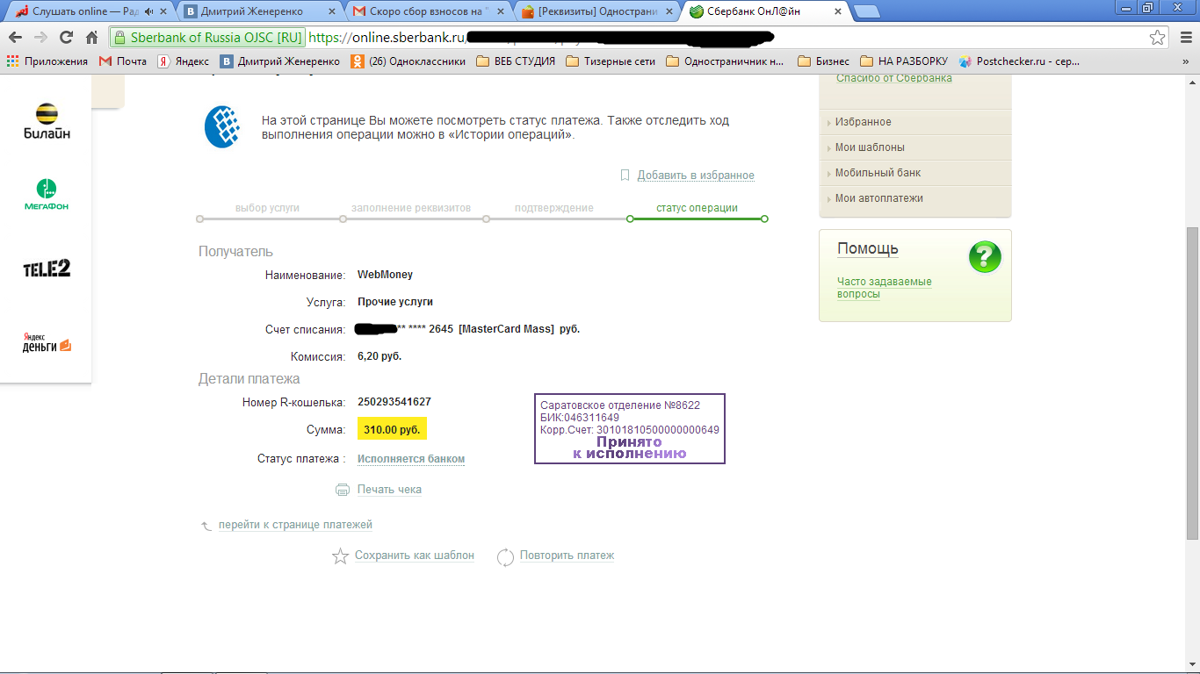
Task: Click the star icon beside Сохранить как шаблон
Action: tap(340, 556)
